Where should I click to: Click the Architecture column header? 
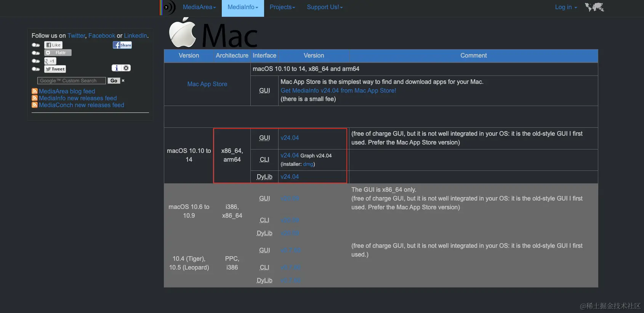point(232,55)
